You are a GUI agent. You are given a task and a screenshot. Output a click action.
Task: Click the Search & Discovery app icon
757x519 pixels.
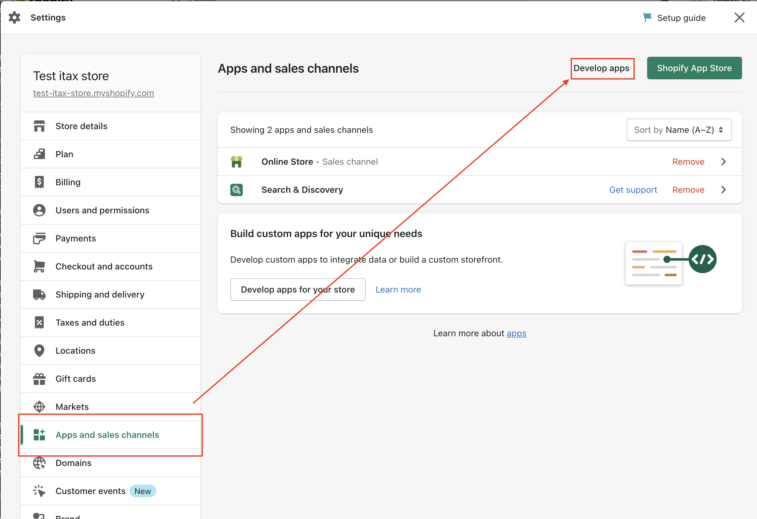(x=237, y=190)
